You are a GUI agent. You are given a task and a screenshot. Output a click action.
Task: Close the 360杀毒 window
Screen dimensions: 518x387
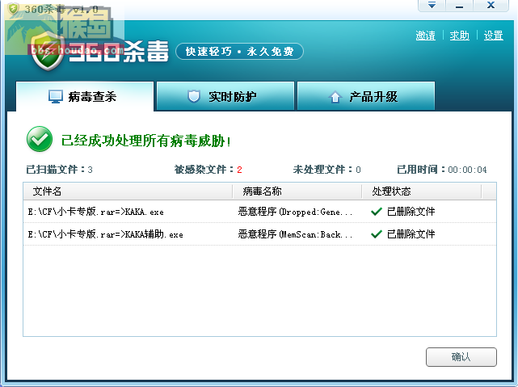click(491, 6)
